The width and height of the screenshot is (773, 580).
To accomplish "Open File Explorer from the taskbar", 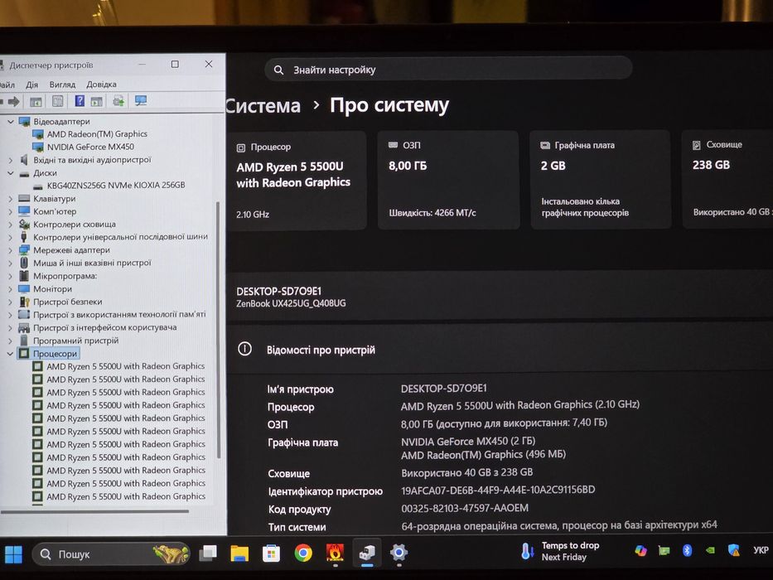I will pyautogui.click(x=239, y=553).
